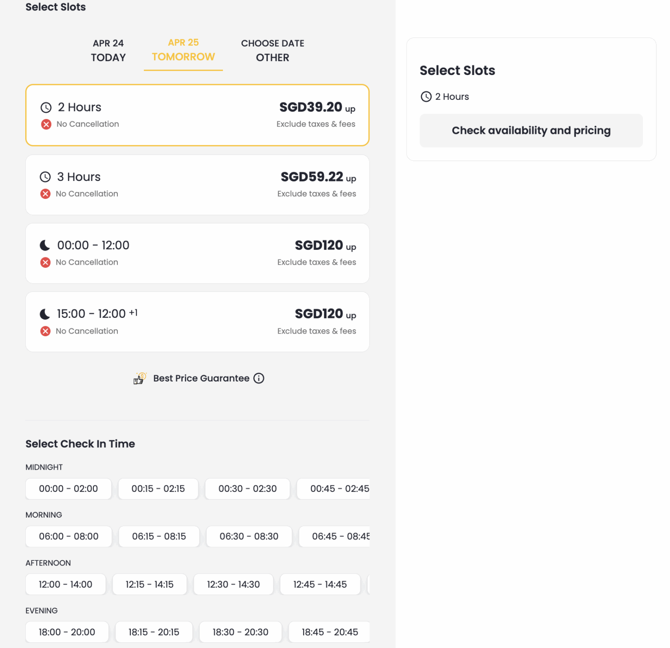Select the APR 25 TOMORROW tab
This screenshot has width=670, height=648.
point(183,50)
